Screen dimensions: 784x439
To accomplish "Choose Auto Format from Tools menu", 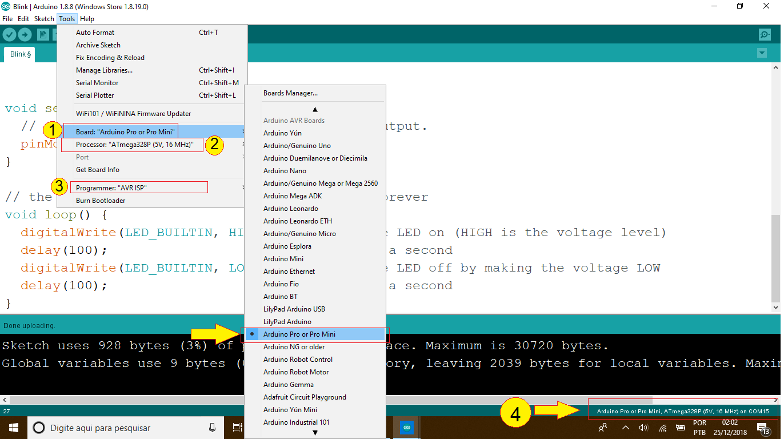I will [152, 33].
